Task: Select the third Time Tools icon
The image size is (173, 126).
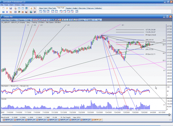Action: [x=48, y=11]
